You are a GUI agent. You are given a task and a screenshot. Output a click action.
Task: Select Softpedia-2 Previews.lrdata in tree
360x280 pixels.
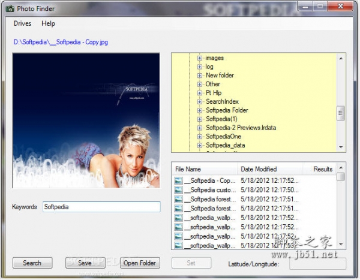click(241, 128)
